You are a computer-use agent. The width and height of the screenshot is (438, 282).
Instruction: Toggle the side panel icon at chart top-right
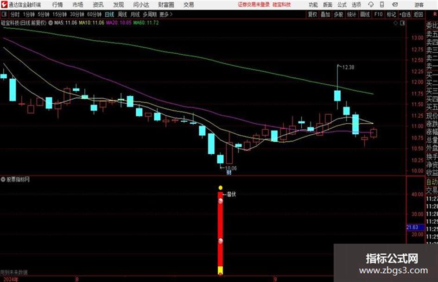[402, 23]
